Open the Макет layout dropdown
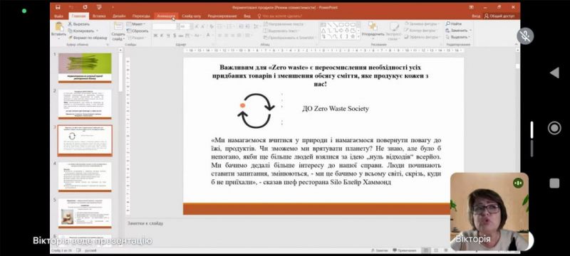 (x=135, y=24)
